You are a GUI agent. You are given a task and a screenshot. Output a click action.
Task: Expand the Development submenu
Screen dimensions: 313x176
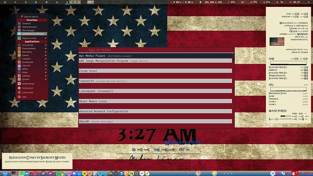[x=32, y=49]
